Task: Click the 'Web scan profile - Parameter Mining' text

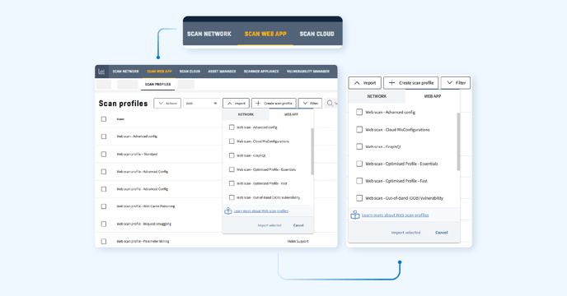Action: click(x=143, y=241)
